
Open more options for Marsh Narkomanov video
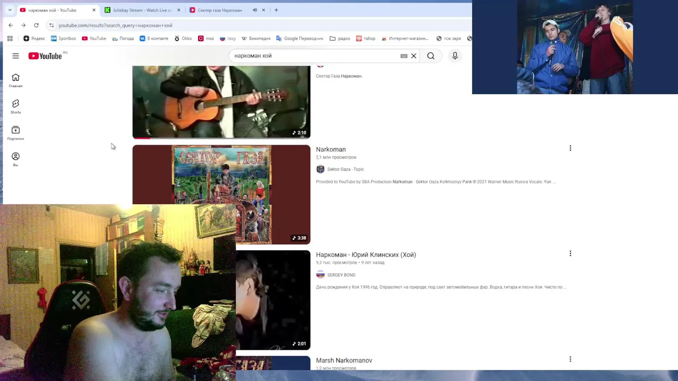pyautogui.click(x=570, y=359)
